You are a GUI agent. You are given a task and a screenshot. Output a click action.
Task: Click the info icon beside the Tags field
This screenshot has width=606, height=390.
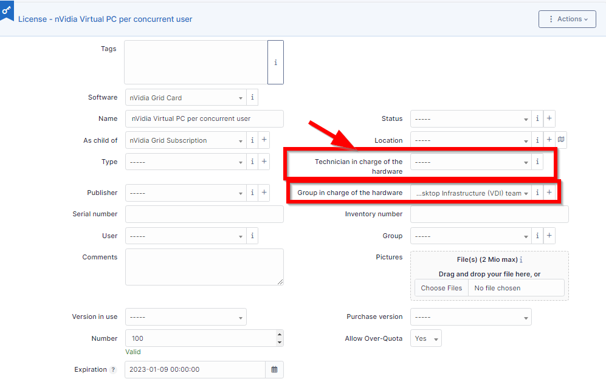click(275, 62)
